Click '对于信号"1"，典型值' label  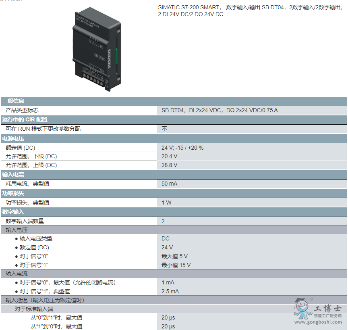pyautogui.click(x=45, y=291)
